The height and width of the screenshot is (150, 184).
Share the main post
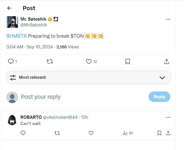click(x=167, y=61)
